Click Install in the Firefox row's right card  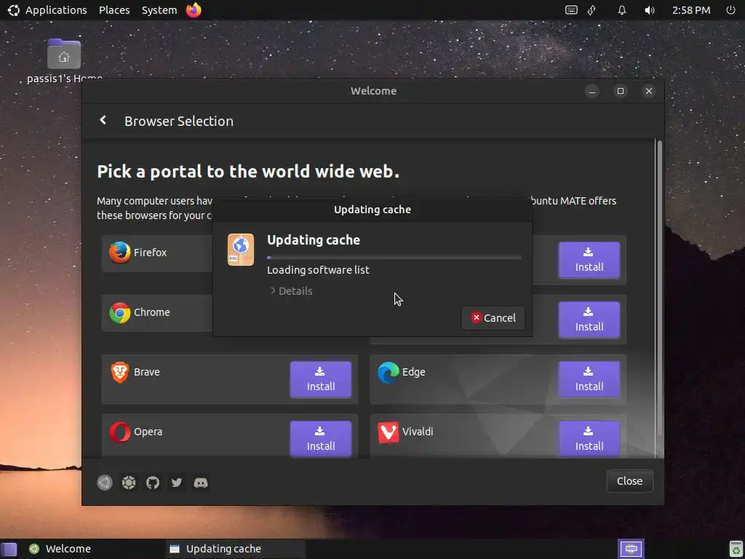[589, 260]
